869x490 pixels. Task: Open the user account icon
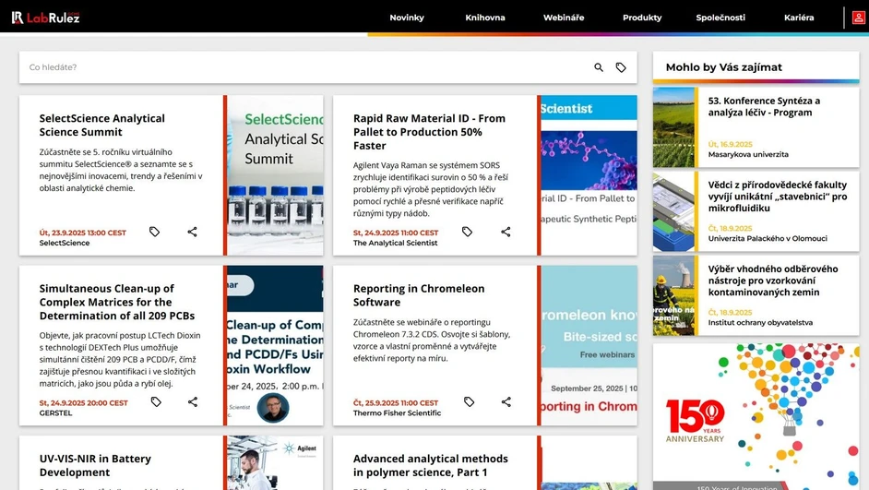pos(858,18)
